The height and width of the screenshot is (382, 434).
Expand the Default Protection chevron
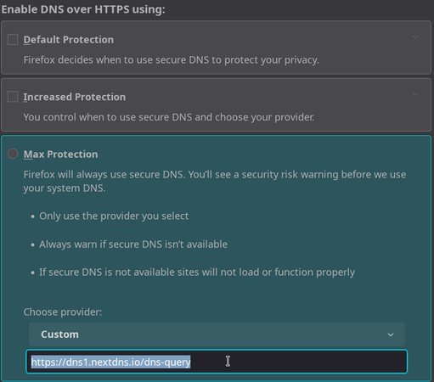(415, 37)
